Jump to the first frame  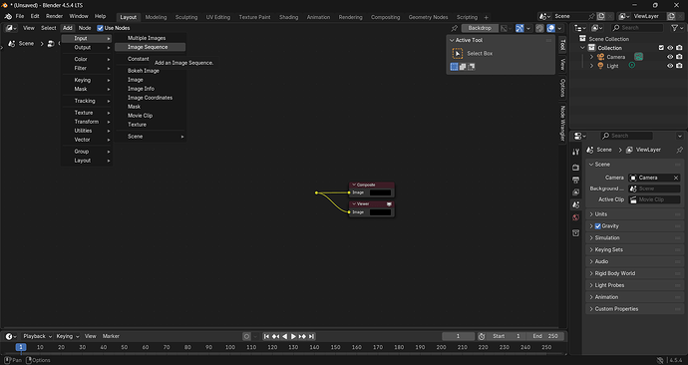(266, 336)
